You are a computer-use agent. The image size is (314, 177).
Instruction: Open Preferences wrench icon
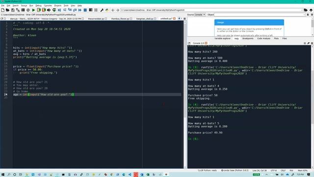tap(102, 10)
